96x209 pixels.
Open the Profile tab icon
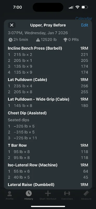(x=10, y=194)
